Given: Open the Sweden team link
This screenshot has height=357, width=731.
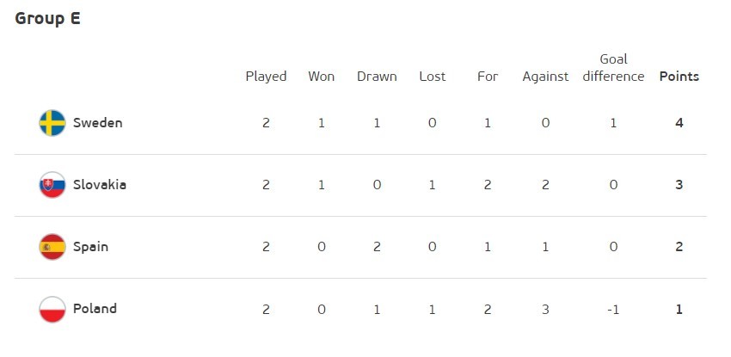Looking at the screenshot, I should point(97,123).
